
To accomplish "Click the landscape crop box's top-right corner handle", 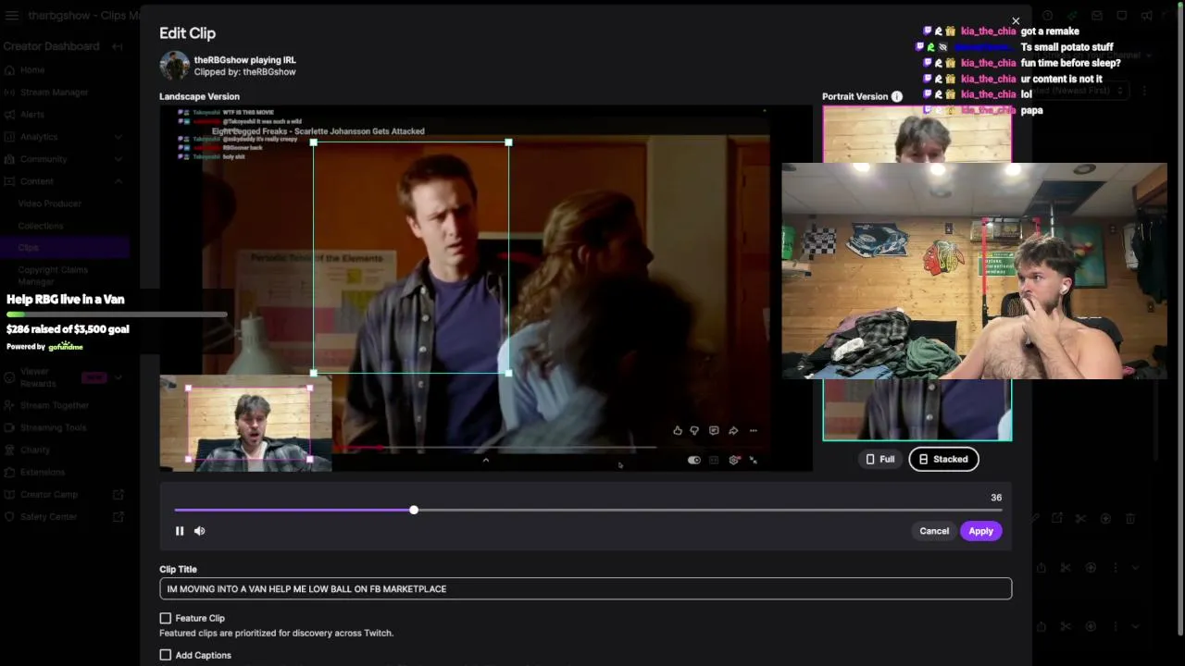I will coord(508,142).
